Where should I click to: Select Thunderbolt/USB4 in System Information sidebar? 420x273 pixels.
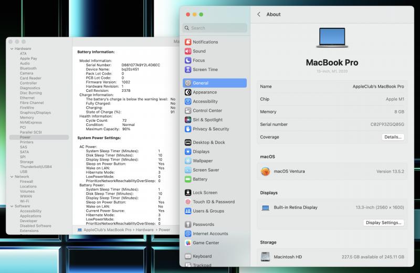[36, 166]
